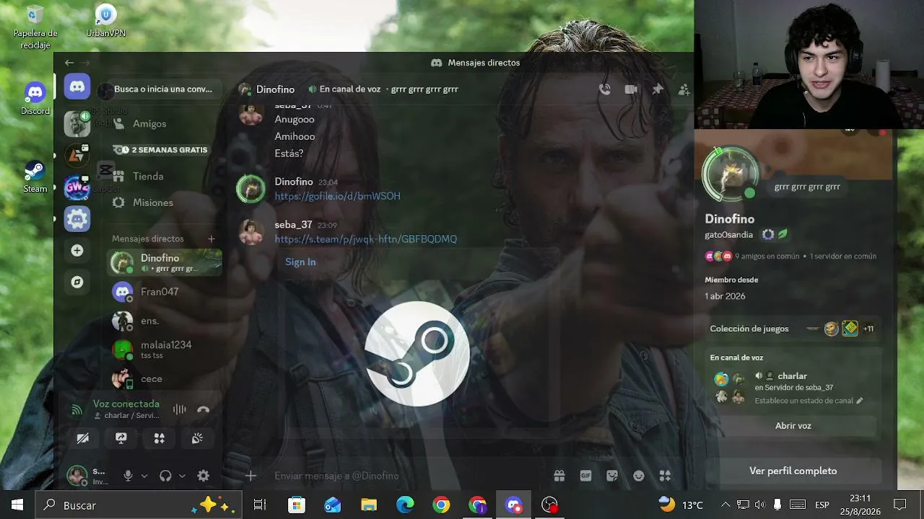View 1 servidor en común
Image resolution: width=924 pixels, height=519 pixels.
(x=843, y=256)
